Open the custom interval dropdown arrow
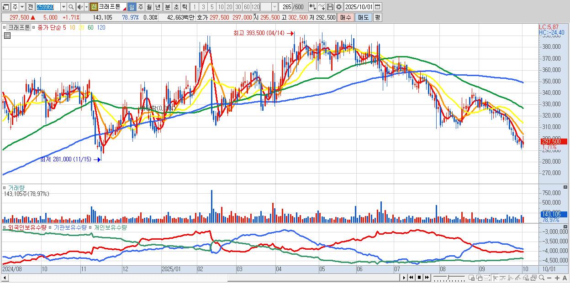 274,7
